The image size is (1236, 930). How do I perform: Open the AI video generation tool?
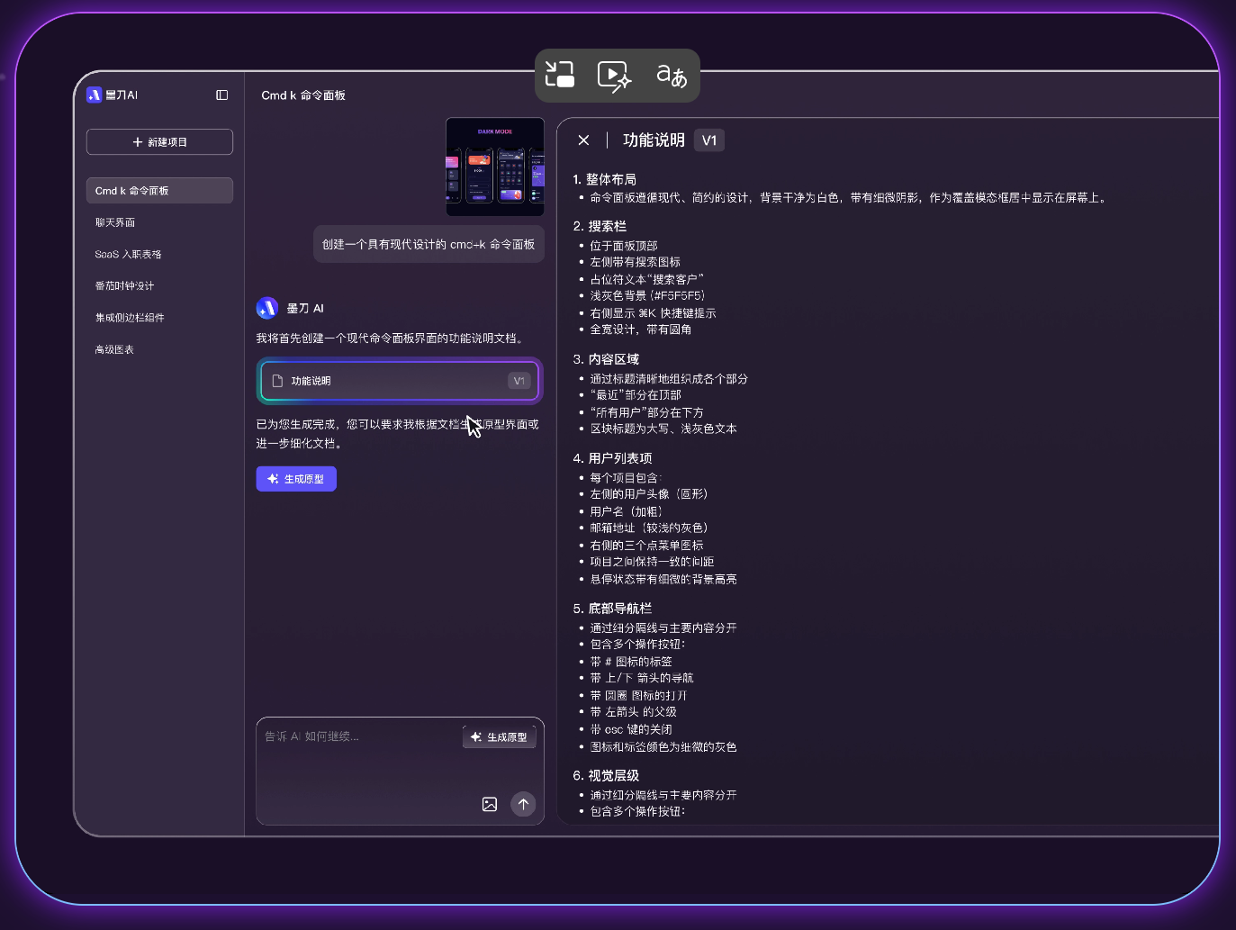point(615,75)
